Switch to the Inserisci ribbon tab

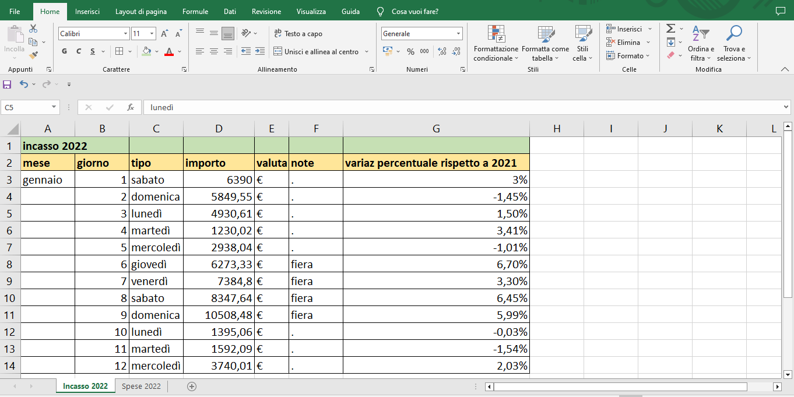tap(87, 11)
